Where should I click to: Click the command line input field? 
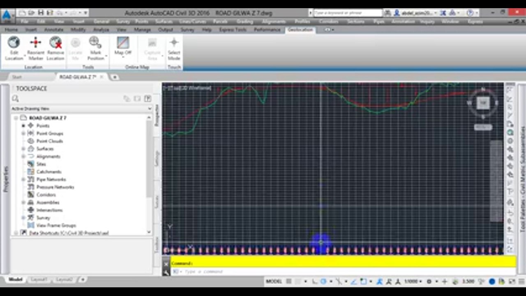click(343, 272)
